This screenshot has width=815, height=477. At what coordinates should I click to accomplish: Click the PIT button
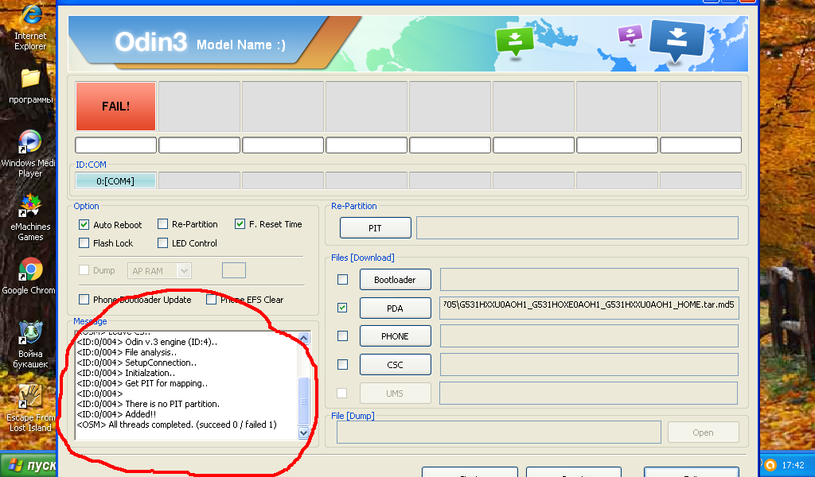click(x=375, y=228)
